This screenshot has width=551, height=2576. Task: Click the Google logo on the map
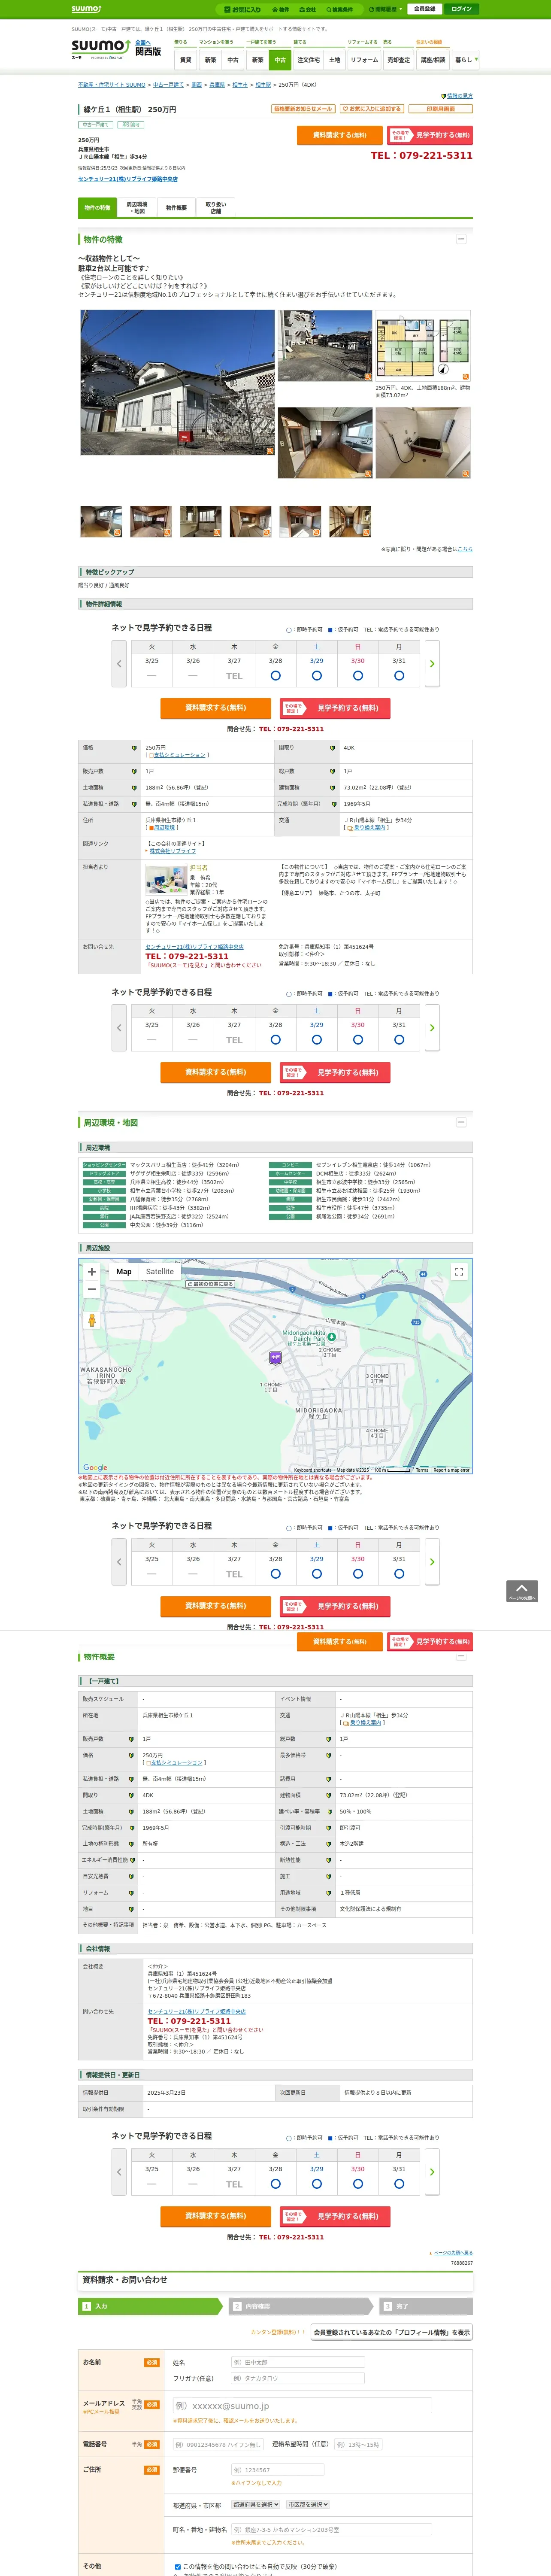(x=95, y=1468)
